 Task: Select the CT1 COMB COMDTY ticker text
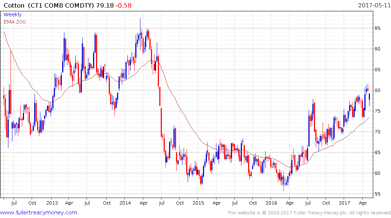click(61, 5)
